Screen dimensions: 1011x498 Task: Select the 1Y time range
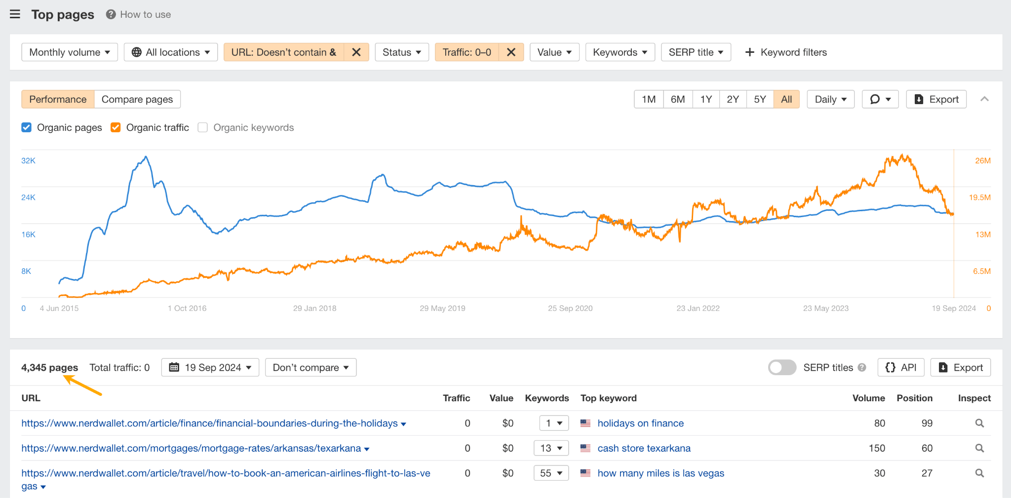pos(706,99)
